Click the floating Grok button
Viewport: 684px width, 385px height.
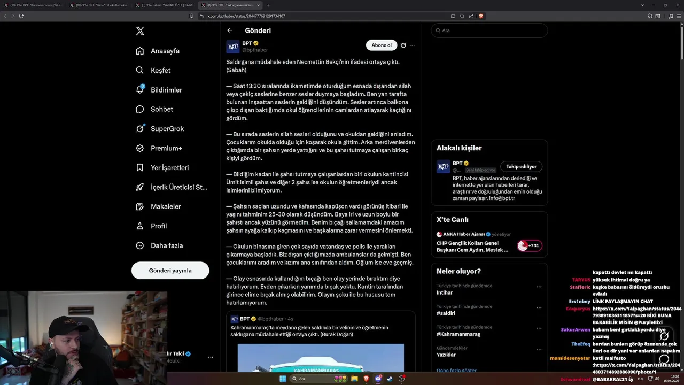pyautogui.click(x=664, y=336)
